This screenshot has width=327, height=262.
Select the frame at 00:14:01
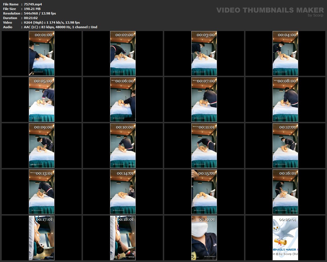123,192
